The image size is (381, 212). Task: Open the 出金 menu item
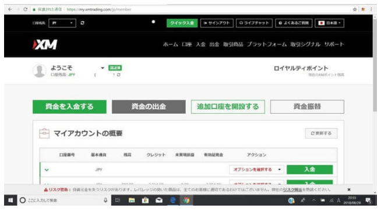pyautogui.click(x=214, y=44)
